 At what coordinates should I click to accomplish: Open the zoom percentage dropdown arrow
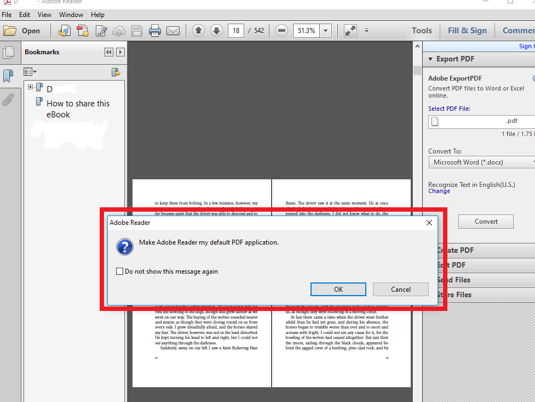tap(326, 30)
